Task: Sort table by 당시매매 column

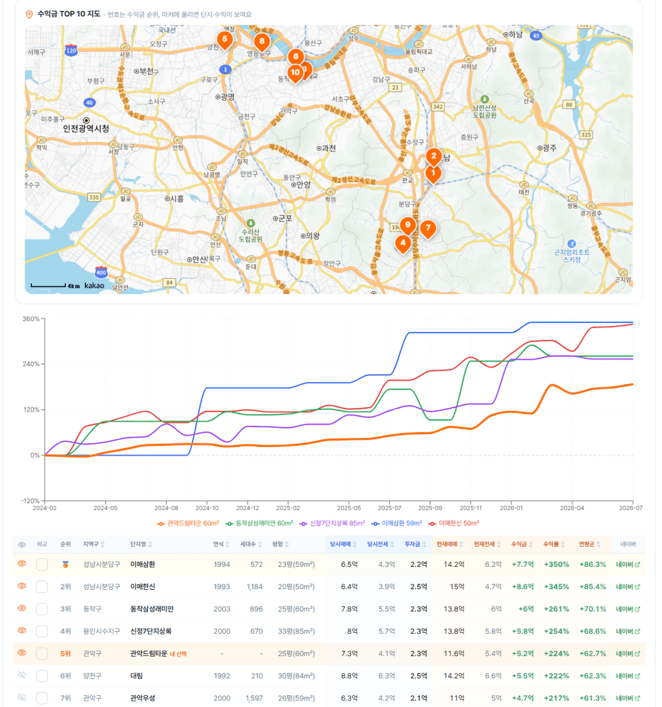Action: click(x=343, y=544)
